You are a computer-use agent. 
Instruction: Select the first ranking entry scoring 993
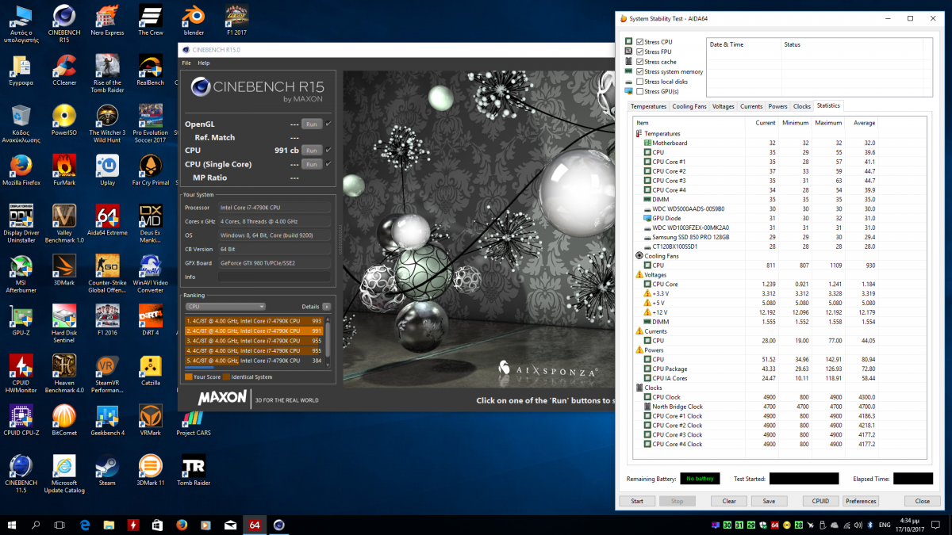[254, 321]
